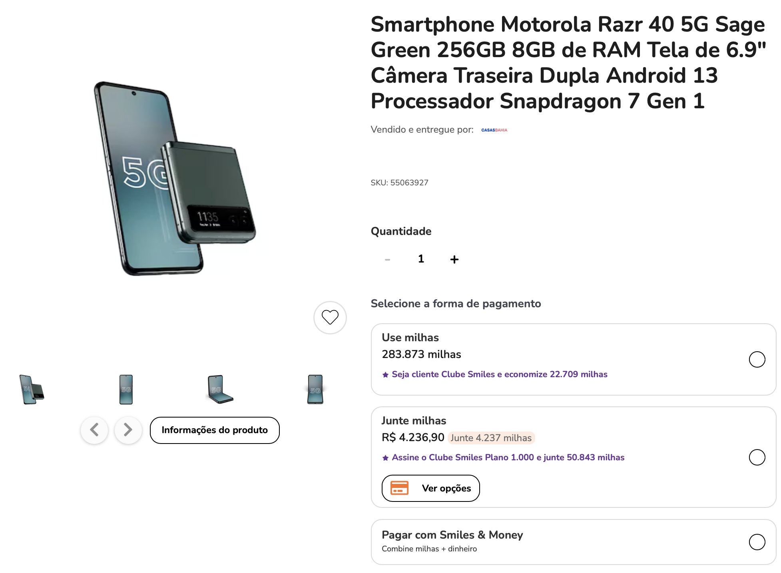Go to next product image arrow
The image size is (781, 573).
(x=128, y=430)
